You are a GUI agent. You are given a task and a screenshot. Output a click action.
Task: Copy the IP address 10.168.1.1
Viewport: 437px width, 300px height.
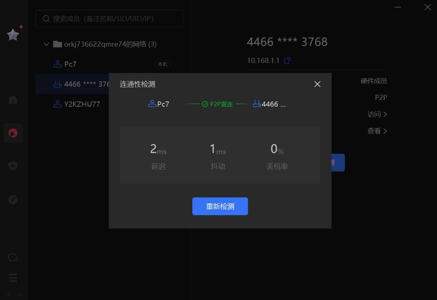(287, 61)
